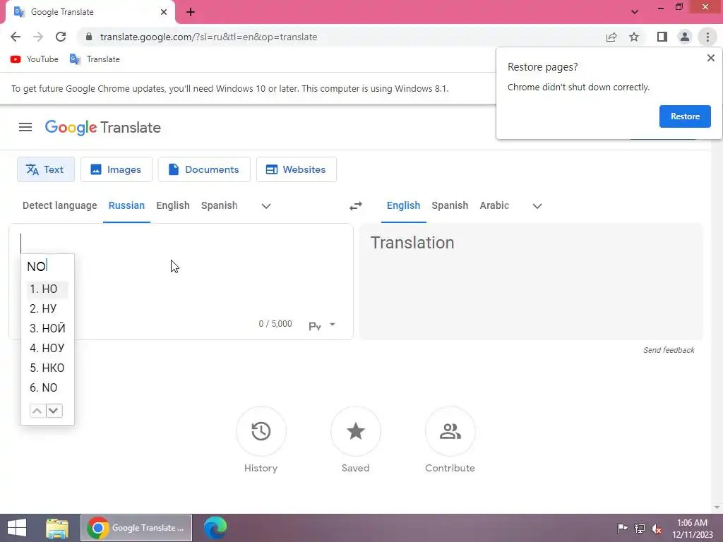Expand more target languages chevron
Image resolution: width=723 pixels, height=542 pixels.
[537, 206]
